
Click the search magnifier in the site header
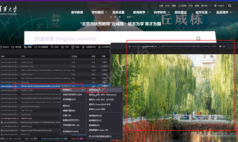[230, 6]
